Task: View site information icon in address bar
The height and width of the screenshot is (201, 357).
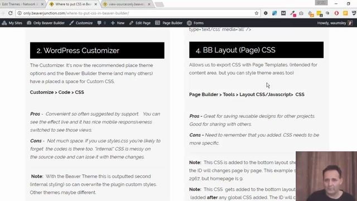Action: click(20, 13)
